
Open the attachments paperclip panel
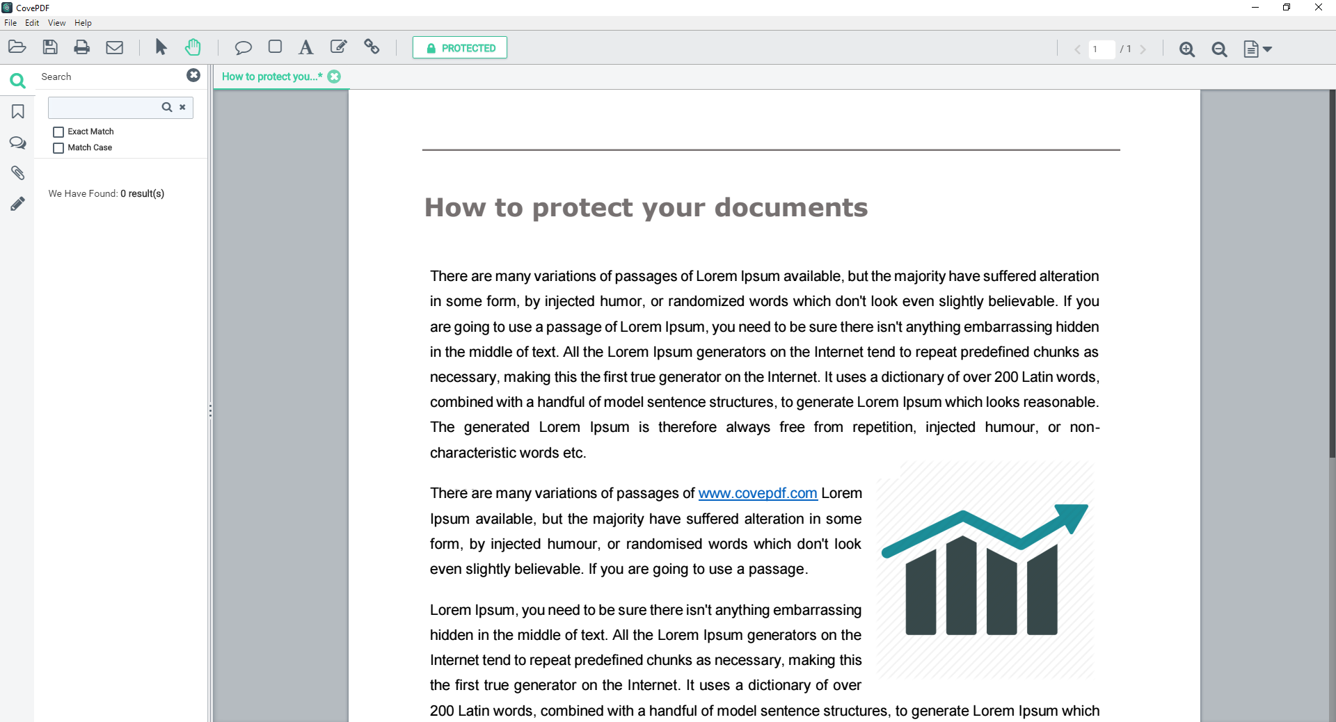click(x=18, y=173)
